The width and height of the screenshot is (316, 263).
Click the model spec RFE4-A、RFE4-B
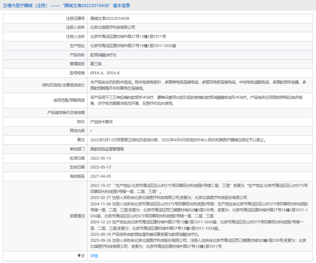tap(105, 73)
